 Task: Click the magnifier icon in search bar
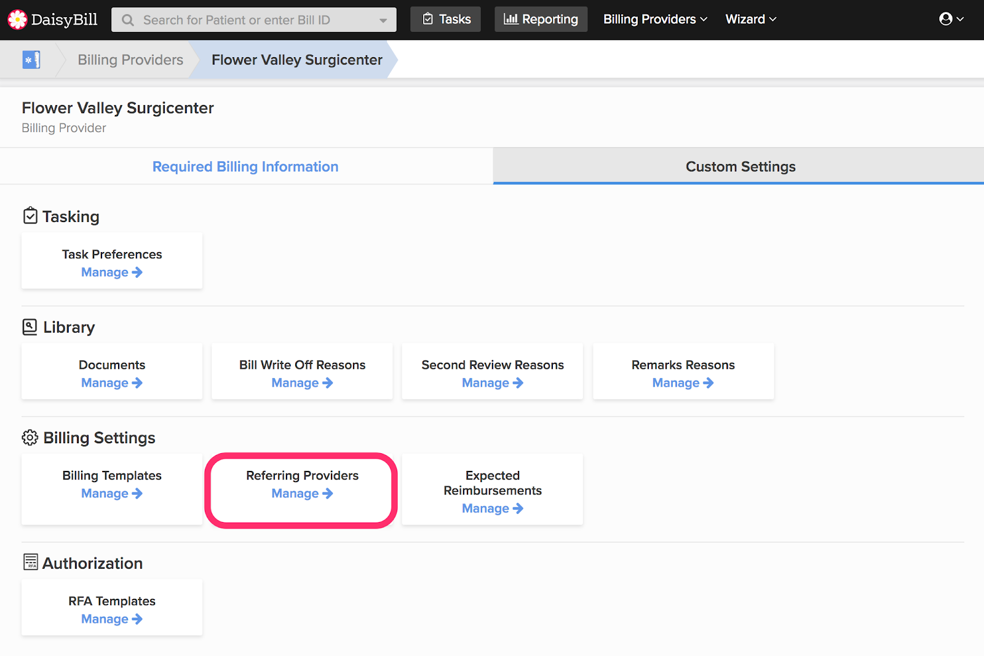[x=128, y=20]
